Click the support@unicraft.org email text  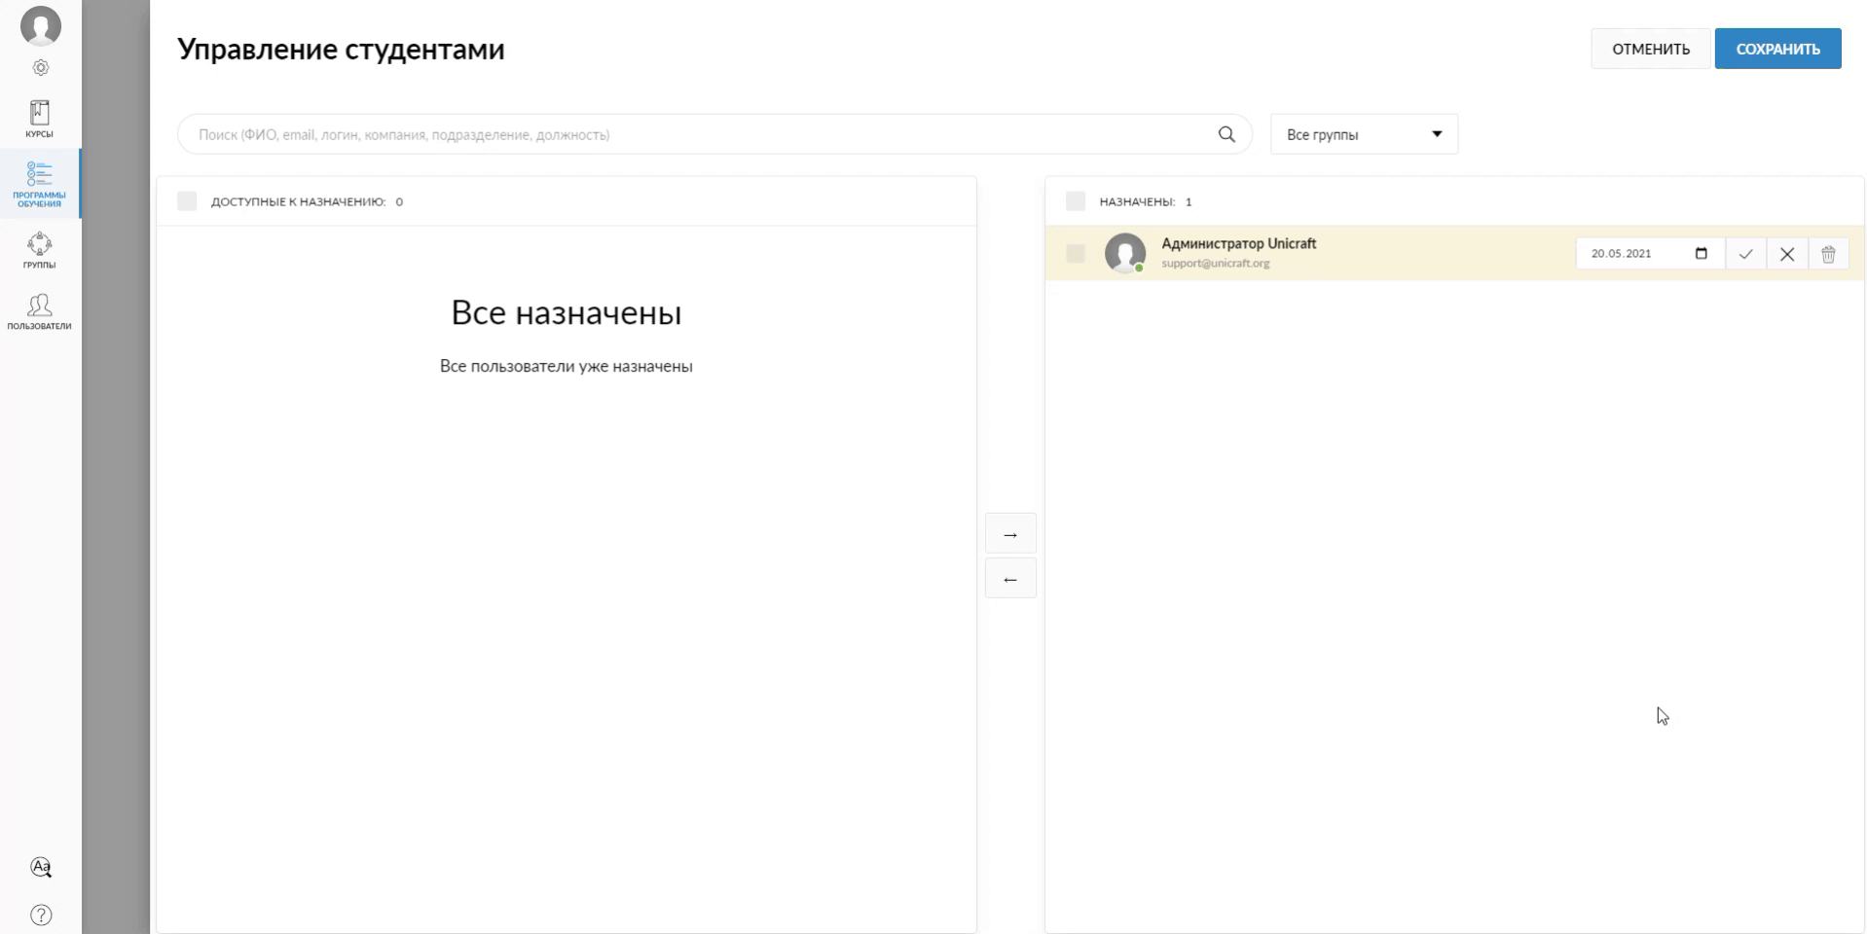pos(1215,264)
